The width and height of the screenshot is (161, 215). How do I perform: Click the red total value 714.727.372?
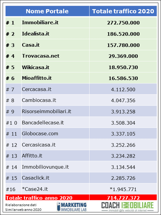[x=123, y=198]
